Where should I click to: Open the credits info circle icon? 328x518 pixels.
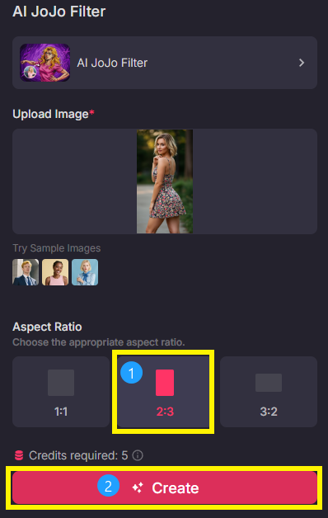pos(138,455)
